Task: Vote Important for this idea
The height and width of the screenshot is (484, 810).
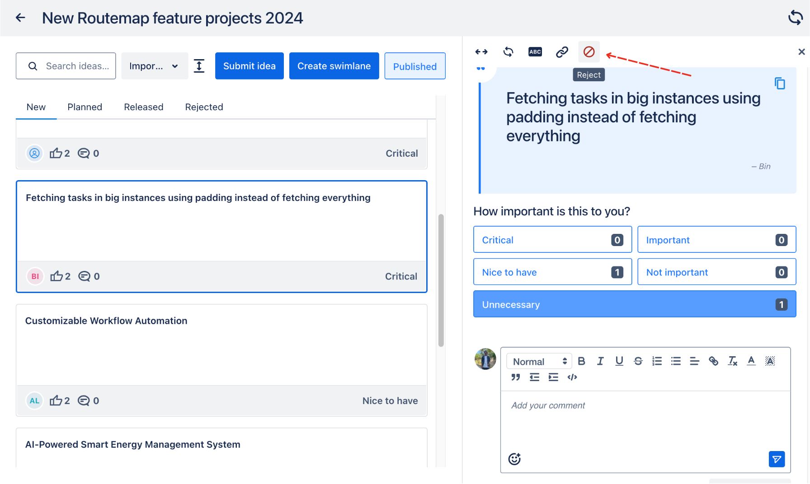Action: point(716,240)
